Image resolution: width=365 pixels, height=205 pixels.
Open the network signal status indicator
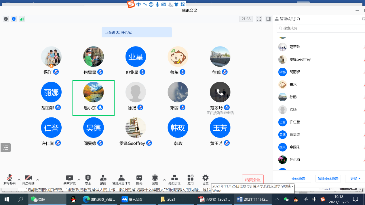coord(22,19)
